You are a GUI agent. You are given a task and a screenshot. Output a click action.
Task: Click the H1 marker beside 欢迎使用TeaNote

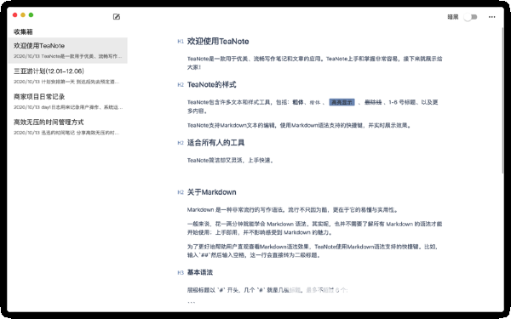(x=181, y=42)
